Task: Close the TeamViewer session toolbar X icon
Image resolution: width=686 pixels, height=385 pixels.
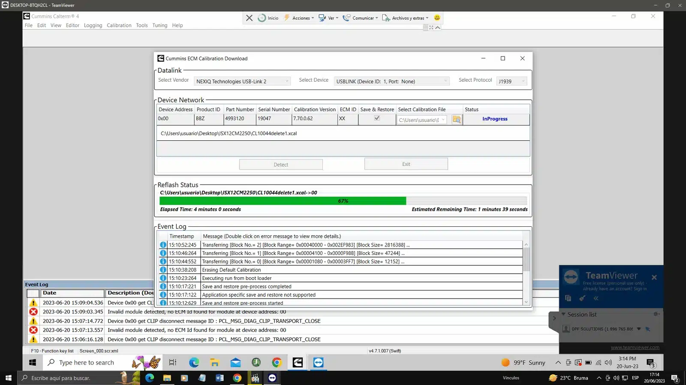Action: click(249, 18)
